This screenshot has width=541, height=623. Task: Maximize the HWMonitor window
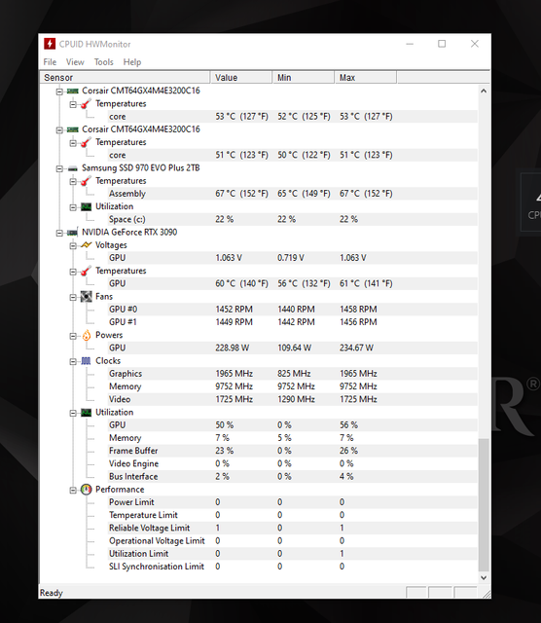tap(442, 44)
